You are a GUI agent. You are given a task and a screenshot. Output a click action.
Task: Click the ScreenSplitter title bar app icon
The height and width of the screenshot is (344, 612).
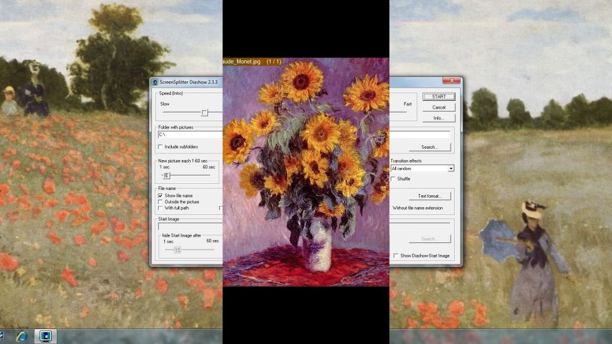click(155, 82)
